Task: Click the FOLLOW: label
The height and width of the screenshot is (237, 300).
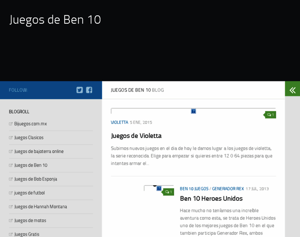Action: point(19,90)
